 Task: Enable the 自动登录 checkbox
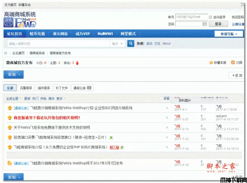[x=211, y=17]
